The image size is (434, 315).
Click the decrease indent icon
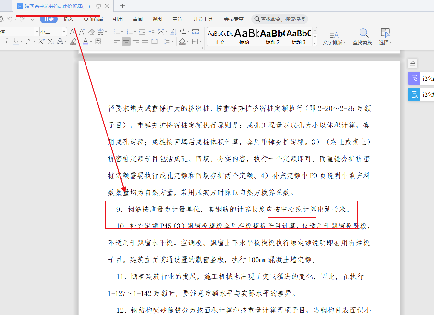142,32
